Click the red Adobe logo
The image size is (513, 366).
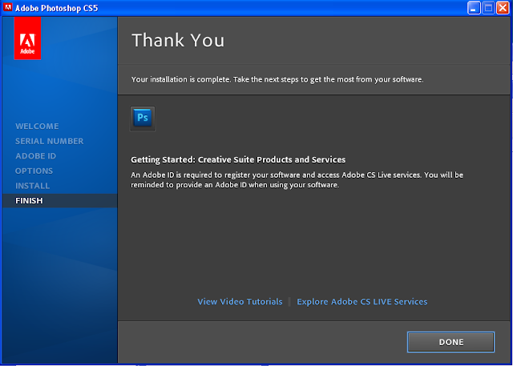click(27, 38)
